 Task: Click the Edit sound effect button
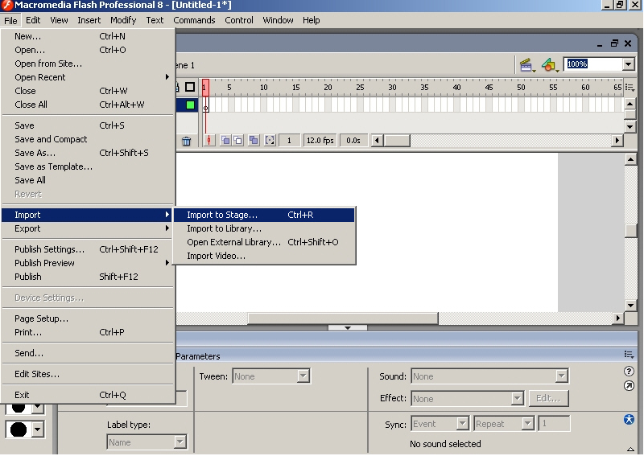[x=548, y=398]
